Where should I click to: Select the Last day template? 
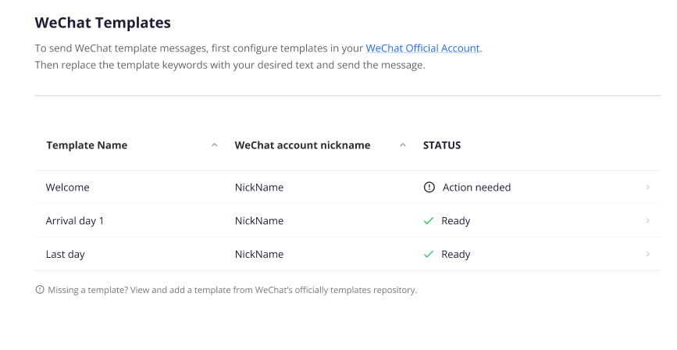point(65,255)
